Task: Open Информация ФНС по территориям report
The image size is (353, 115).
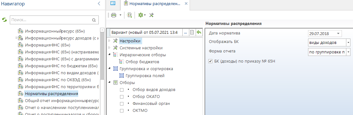Action: [62, 87]
